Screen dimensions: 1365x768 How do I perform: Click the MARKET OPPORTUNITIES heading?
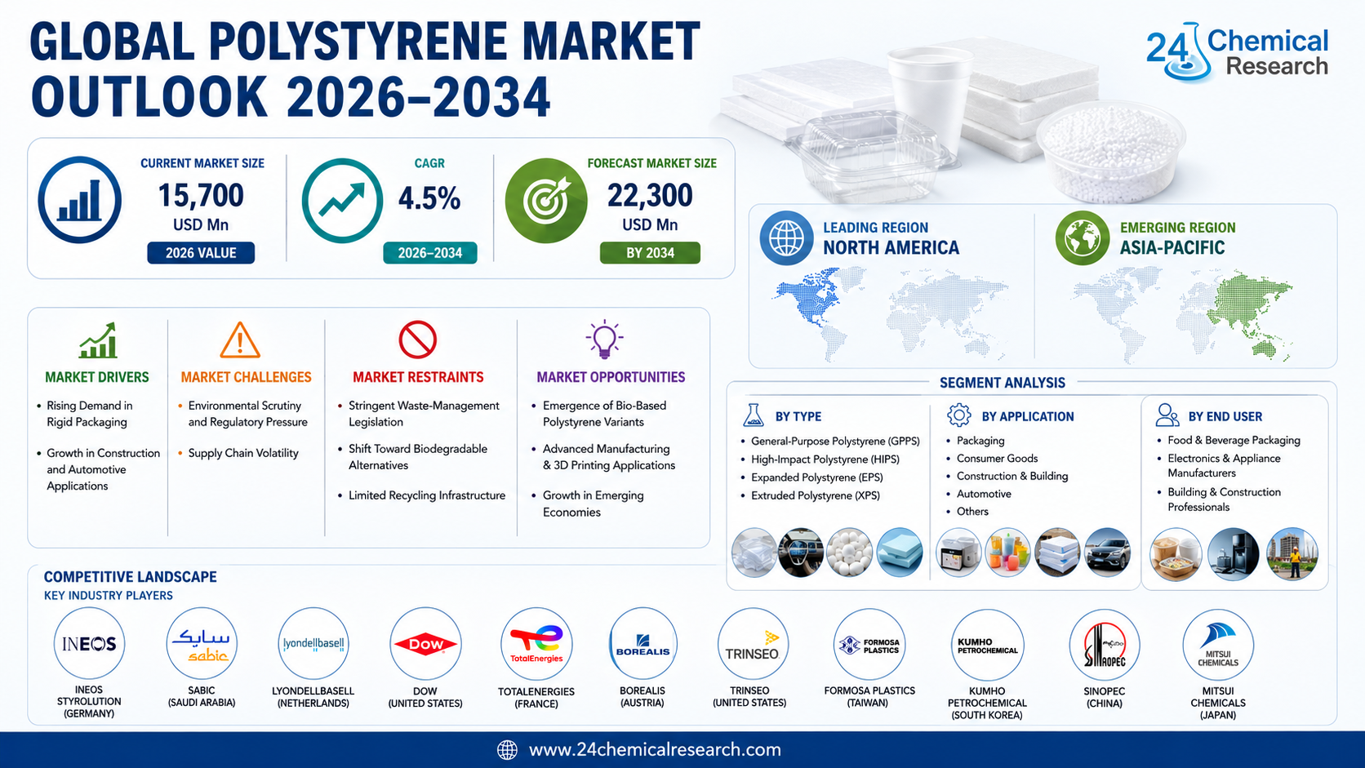(611, 377)
